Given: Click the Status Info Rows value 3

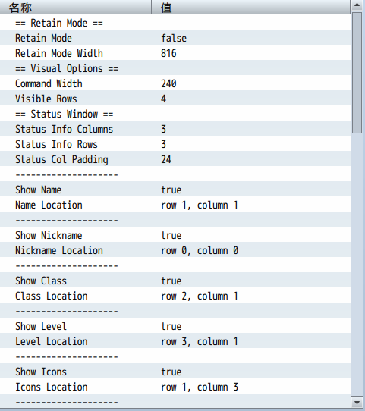Looking at the screenshot, I should [x=163, y=144].
